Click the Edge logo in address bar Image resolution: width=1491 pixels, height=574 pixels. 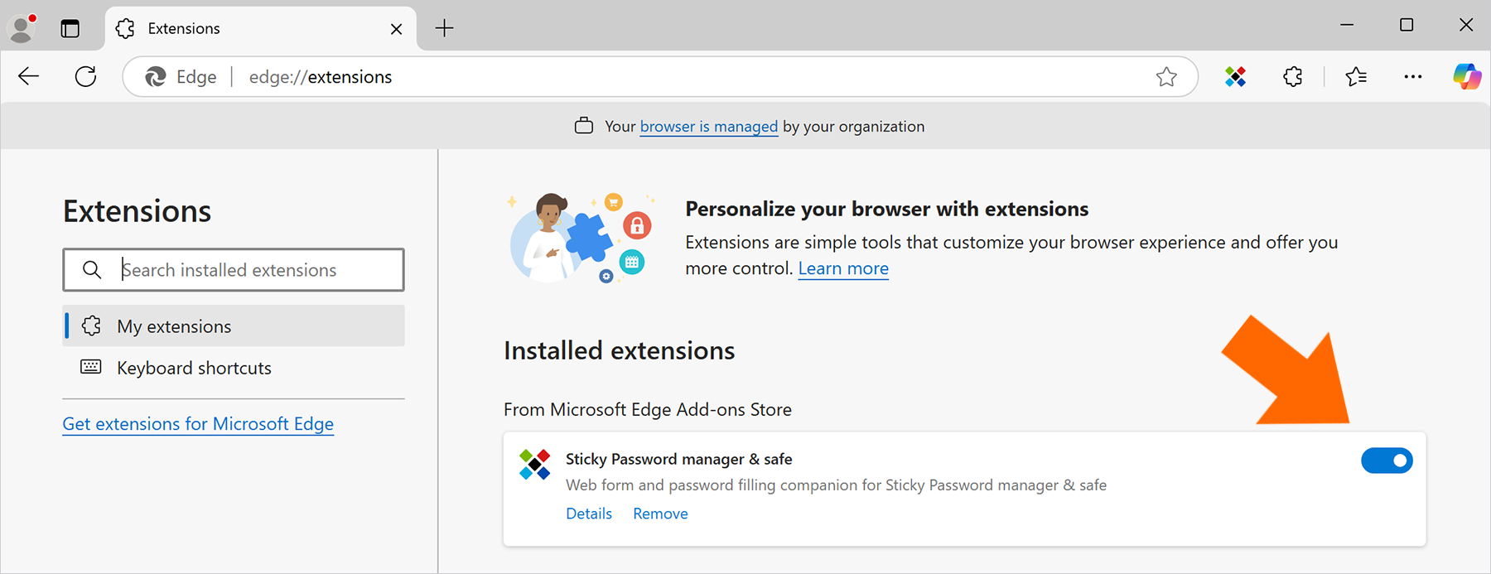click(155, 77)
